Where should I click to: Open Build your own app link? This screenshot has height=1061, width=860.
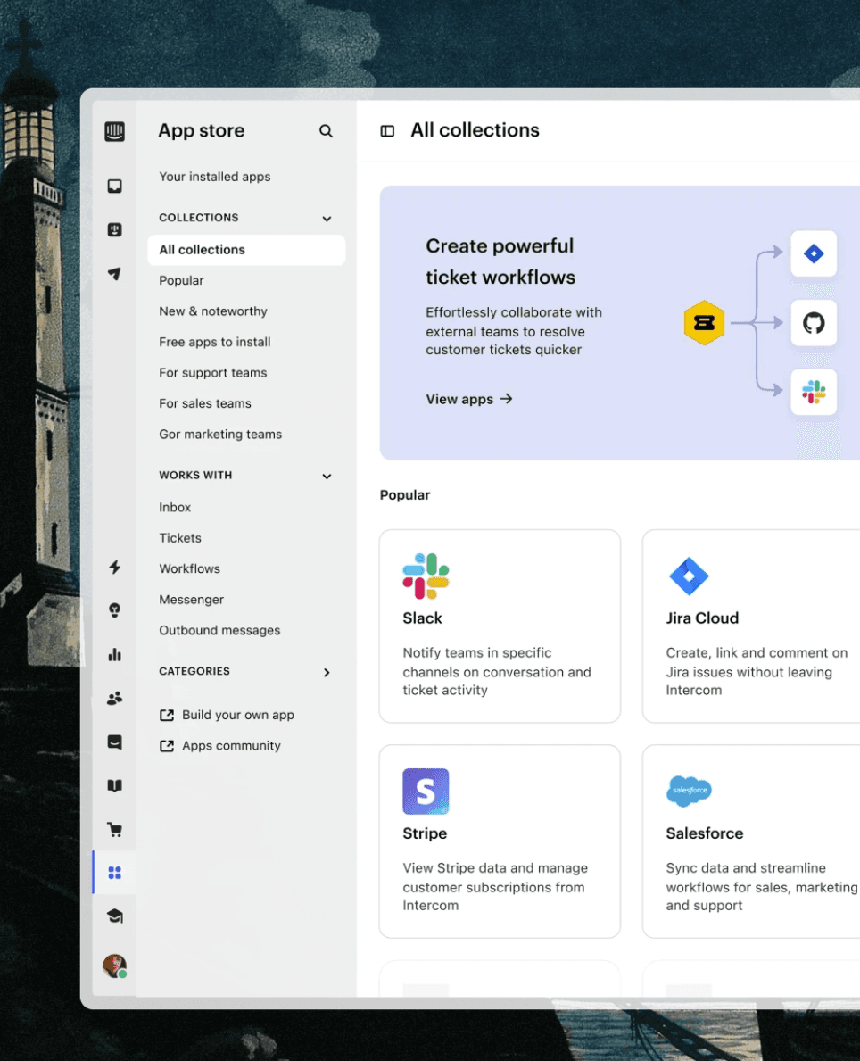coord(237,715)
